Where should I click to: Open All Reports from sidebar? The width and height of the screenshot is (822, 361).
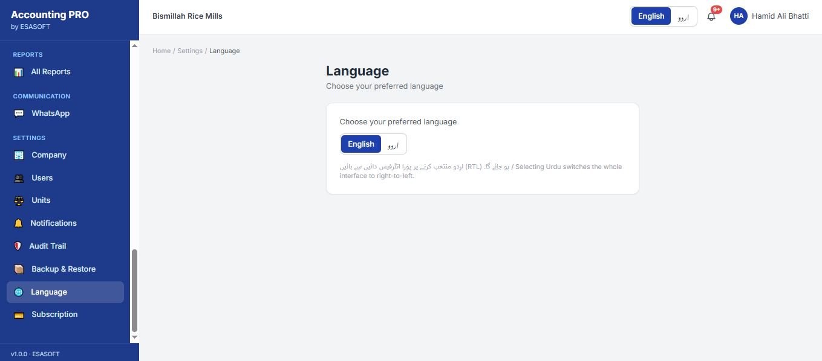click(65, 72)
